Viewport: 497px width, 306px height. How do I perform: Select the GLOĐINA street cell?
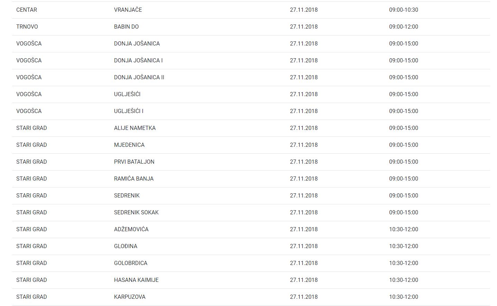click(125, 246)
